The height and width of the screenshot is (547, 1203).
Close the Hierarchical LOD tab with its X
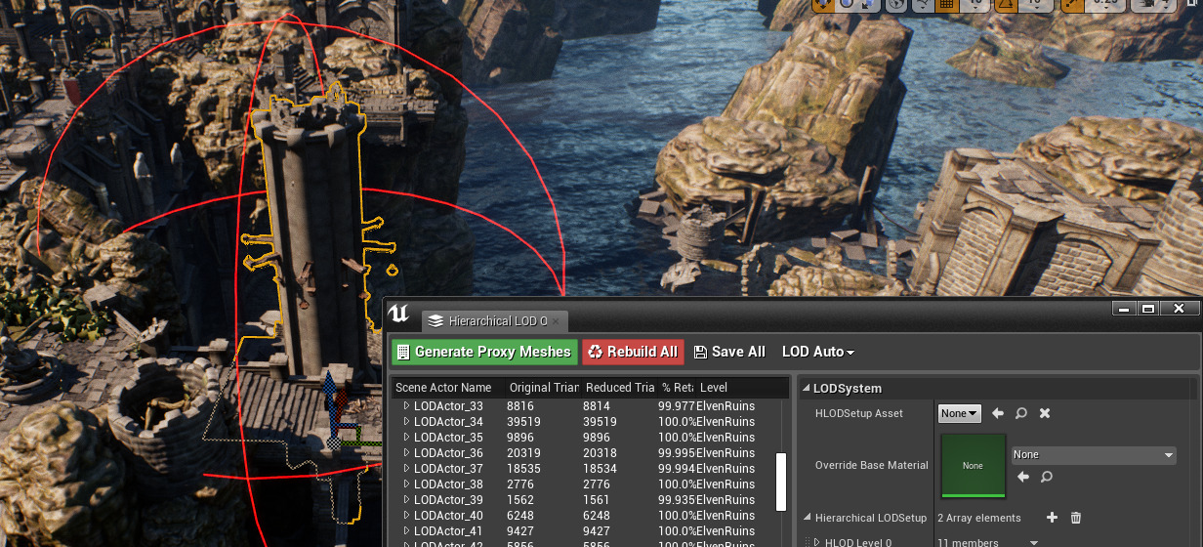tap(557, 320)
